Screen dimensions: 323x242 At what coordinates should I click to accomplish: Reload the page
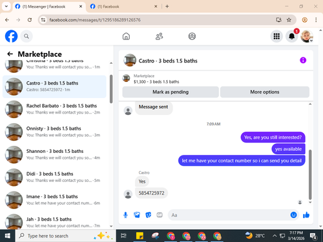pyautogui.click(x=30, y=20)
